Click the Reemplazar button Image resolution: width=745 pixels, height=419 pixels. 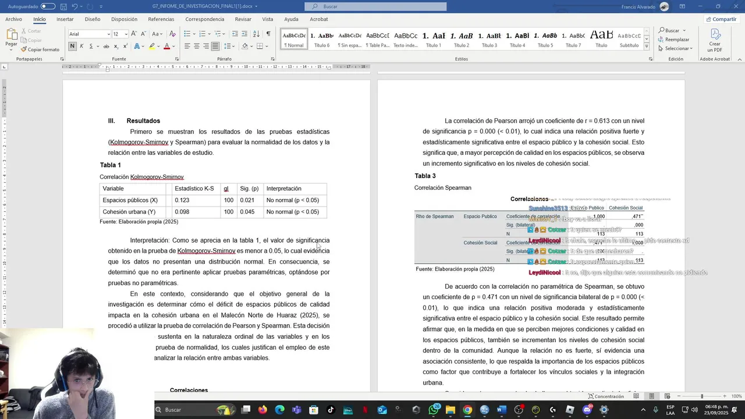(x=673, y=40)
